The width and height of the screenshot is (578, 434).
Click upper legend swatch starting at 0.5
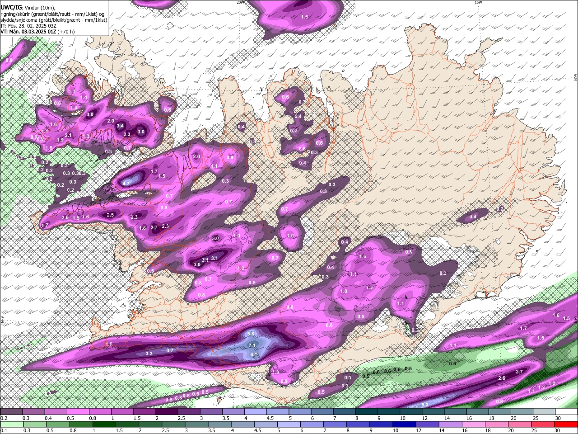[78, 412]
